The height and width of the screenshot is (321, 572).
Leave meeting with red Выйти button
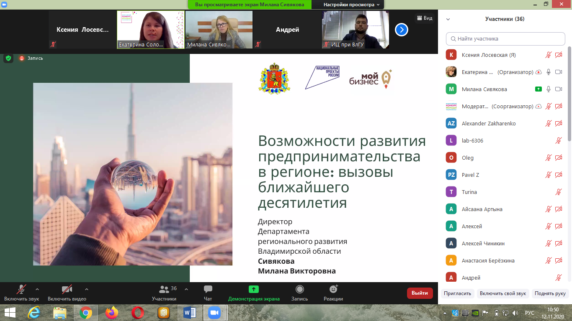click(x=420, y=293)
